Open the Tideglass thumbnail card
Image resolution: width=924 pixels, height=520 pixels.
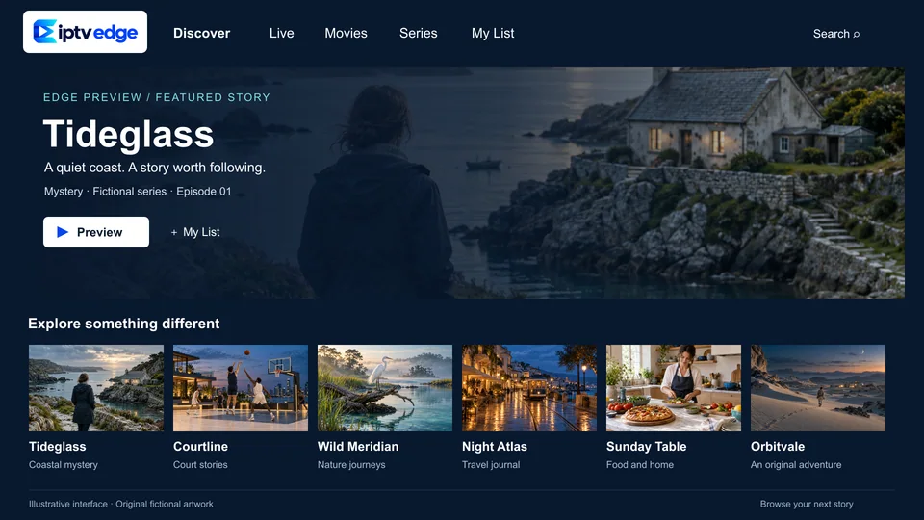pos(96,388)
